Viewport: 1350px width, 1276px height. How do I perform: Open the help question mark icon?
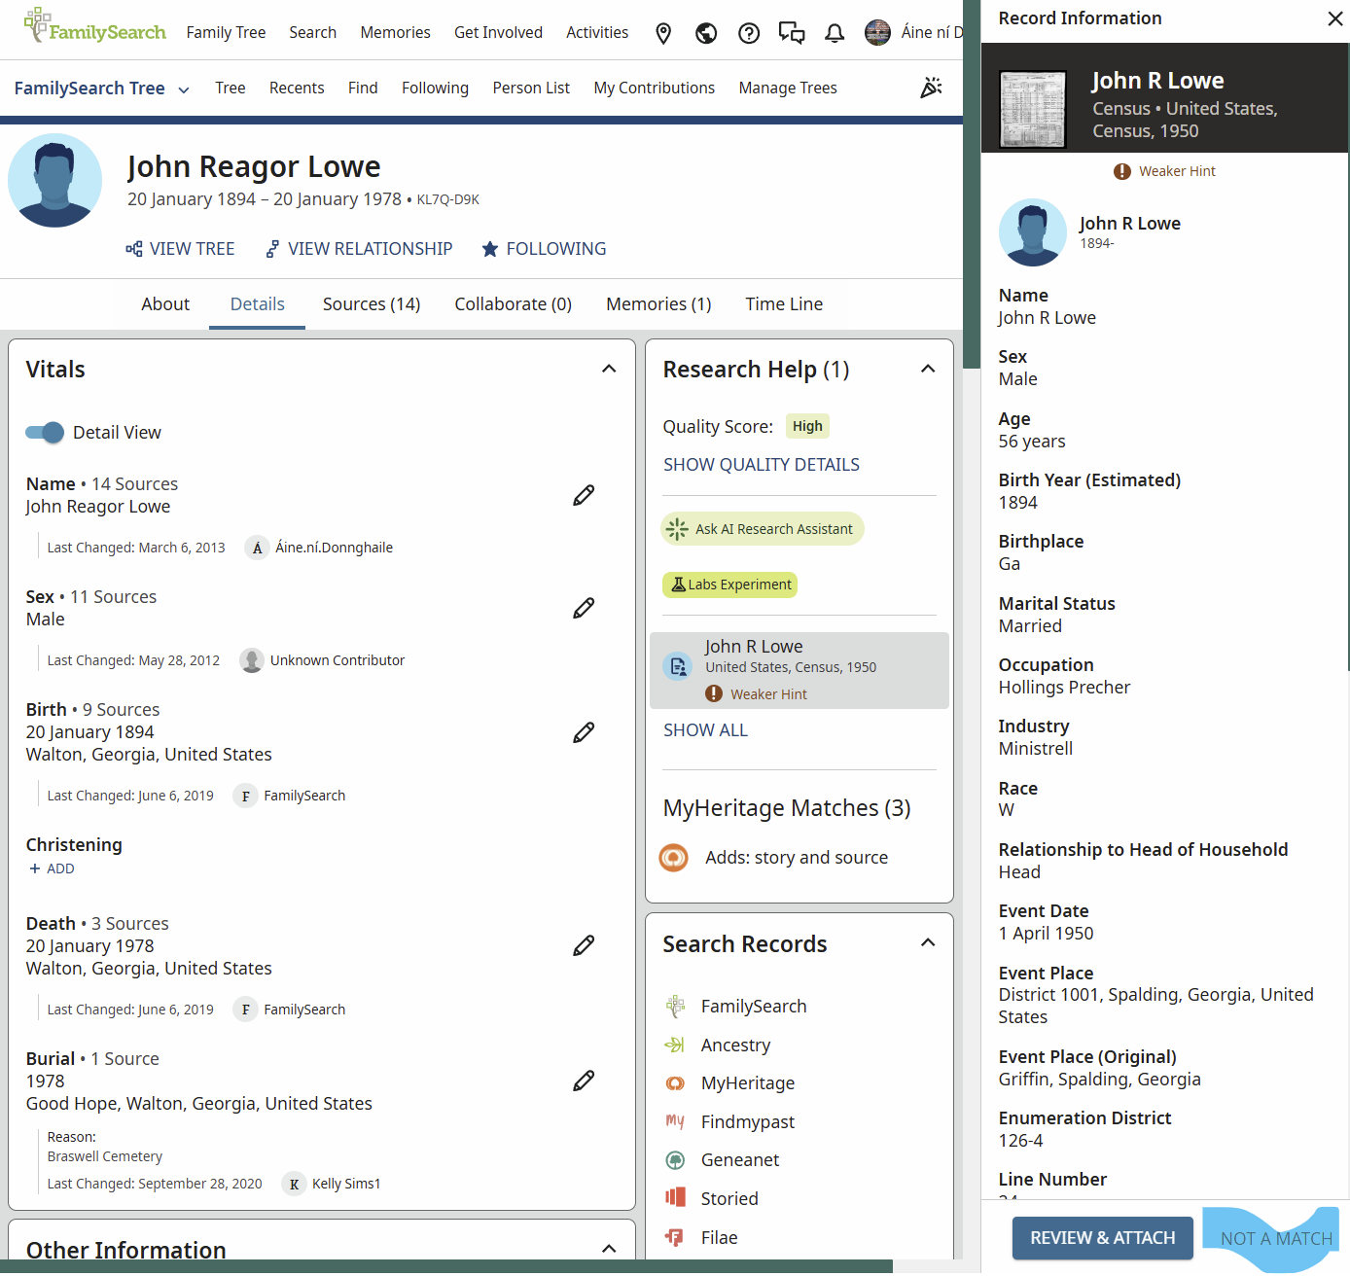pos(749,33)
